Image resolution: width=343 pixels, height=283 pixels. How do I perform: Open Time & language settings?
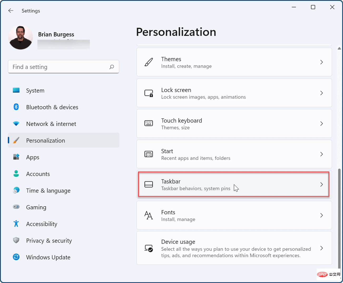click(x=48, y=191)
